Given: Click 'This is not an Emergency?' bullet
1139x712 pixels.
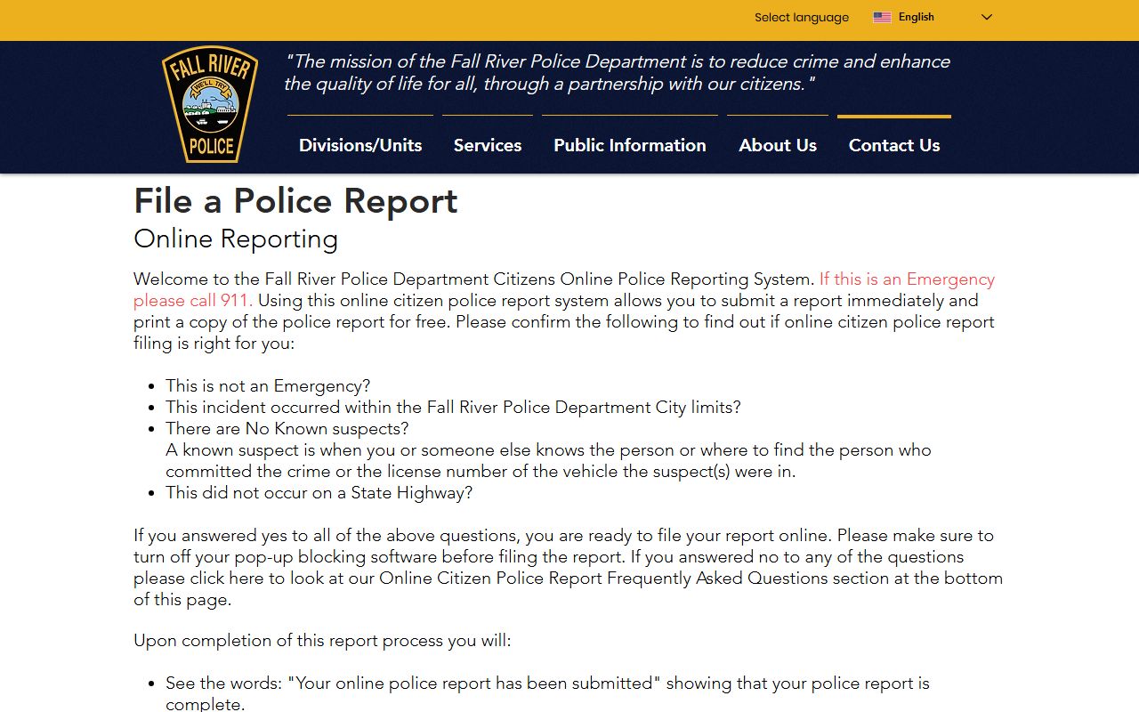Looking at the screenshot, I should coord(268,385).
